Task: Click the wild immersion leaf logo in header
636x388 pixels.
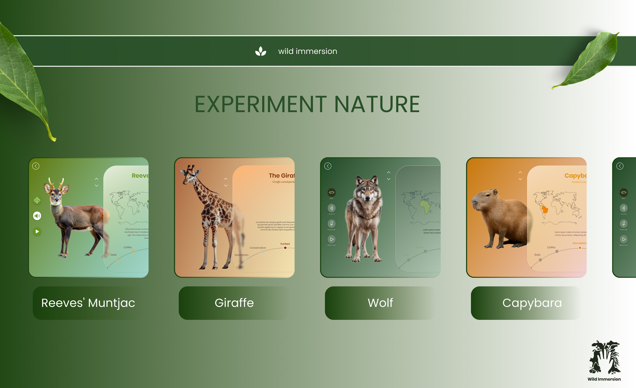Action: [261, 51]
